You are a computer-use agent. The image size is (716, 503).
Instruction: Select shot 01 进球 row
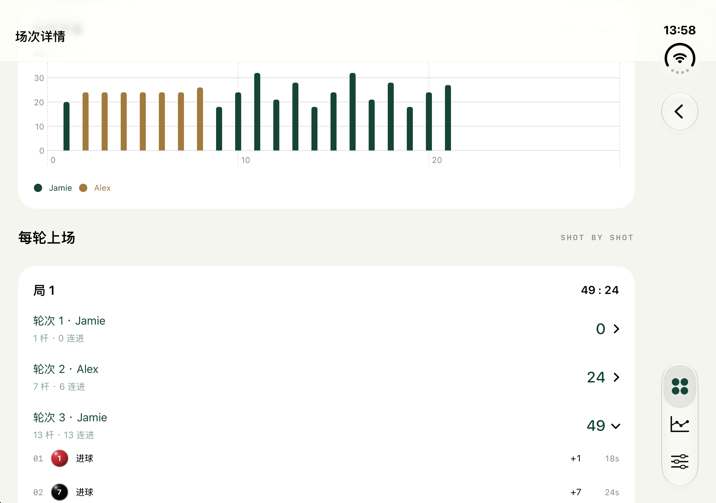(326, 458)
